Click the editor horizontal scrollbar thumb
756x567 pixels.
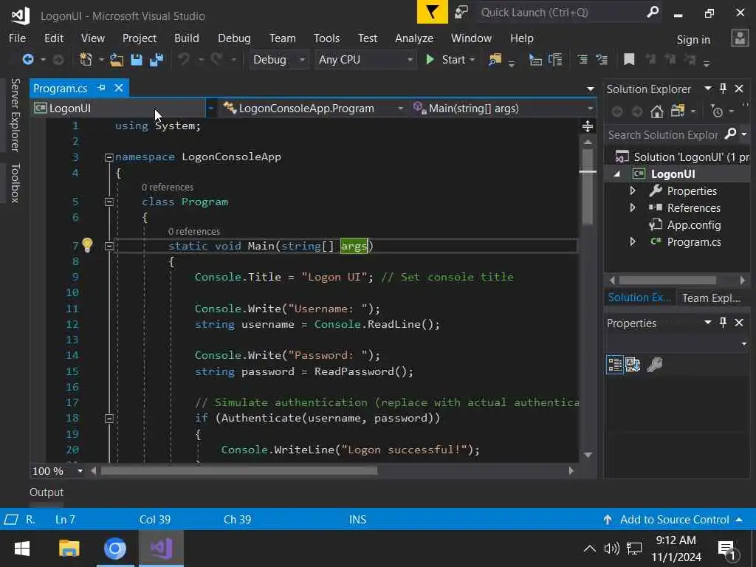239,471
